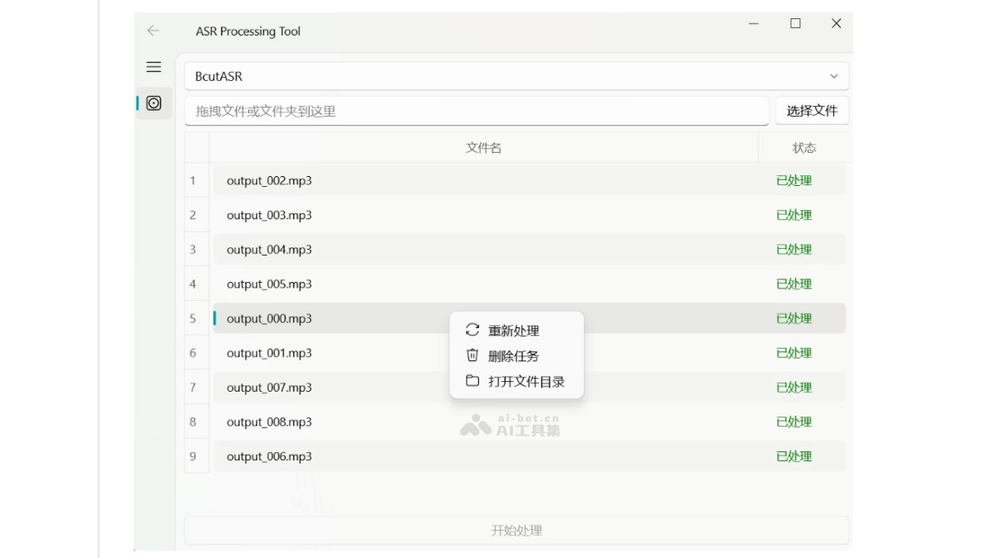Choose 重新处理 from the context menu
993x558 pixels.
pyautogui.click(x=514, y=330)
